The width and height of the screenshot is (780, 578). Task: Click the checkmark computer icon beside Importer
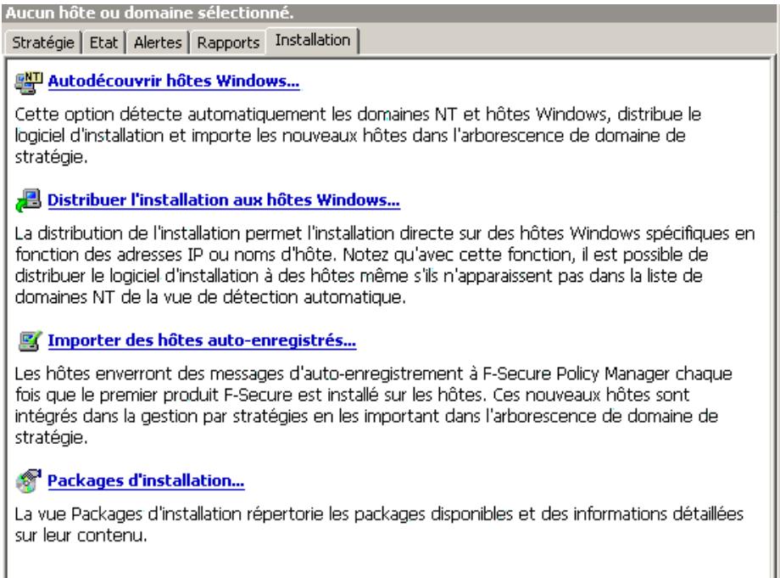[x=30, y=341]
